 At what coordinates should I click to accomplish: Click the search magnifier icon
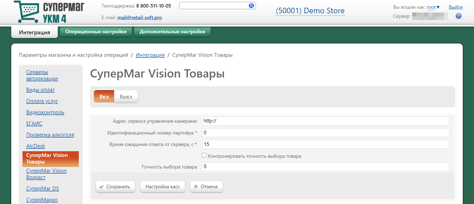pos(251,5)
